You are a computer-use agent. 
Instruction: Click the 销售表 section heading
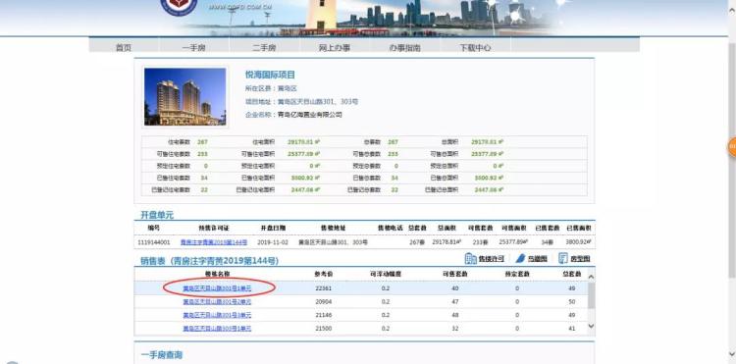[x=209, y=261]
